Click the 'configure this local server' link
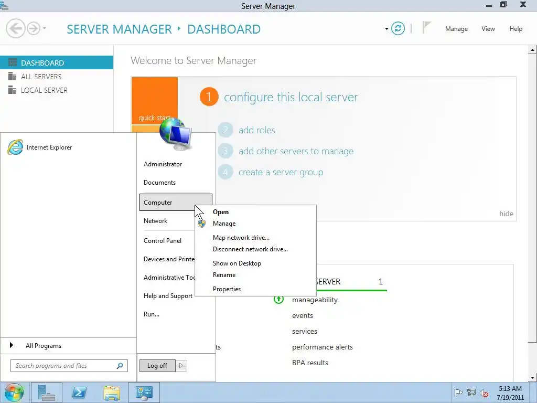 pyautogui.click(x=291, y=97)
